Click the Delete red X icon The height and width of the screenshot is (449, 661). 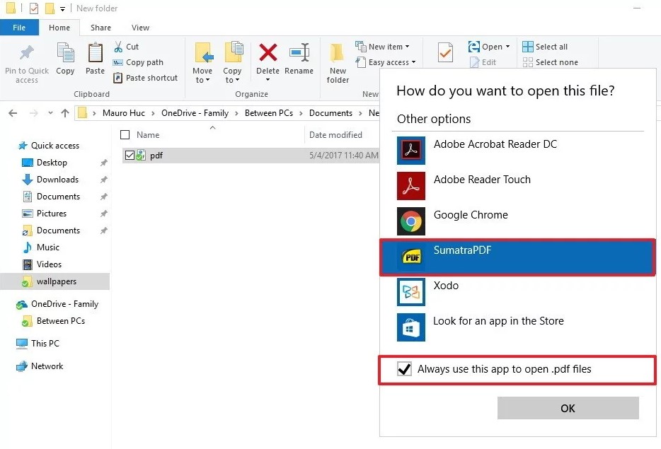[268, 54]
